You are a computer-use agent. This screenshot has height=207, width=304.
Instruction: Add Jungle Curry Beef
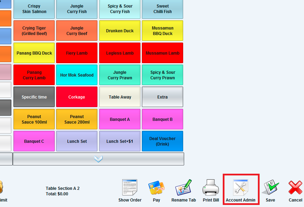point(77,31)
